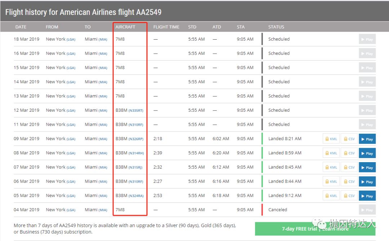Select the 'Landed 8:44 AM' status
This screenshot has width=389, height=241.
(x=285, y=182)
